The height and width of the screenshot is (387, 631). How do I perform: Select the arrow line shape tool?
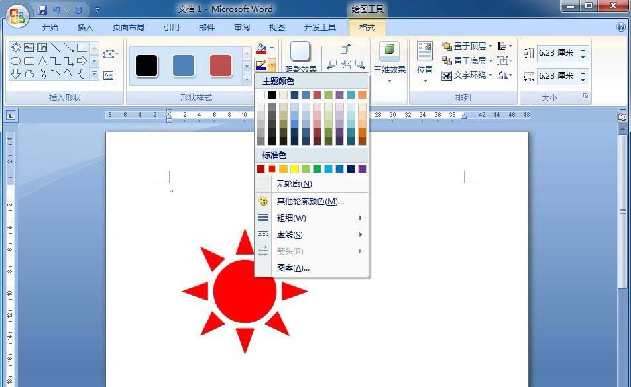[x=69, y=48]
